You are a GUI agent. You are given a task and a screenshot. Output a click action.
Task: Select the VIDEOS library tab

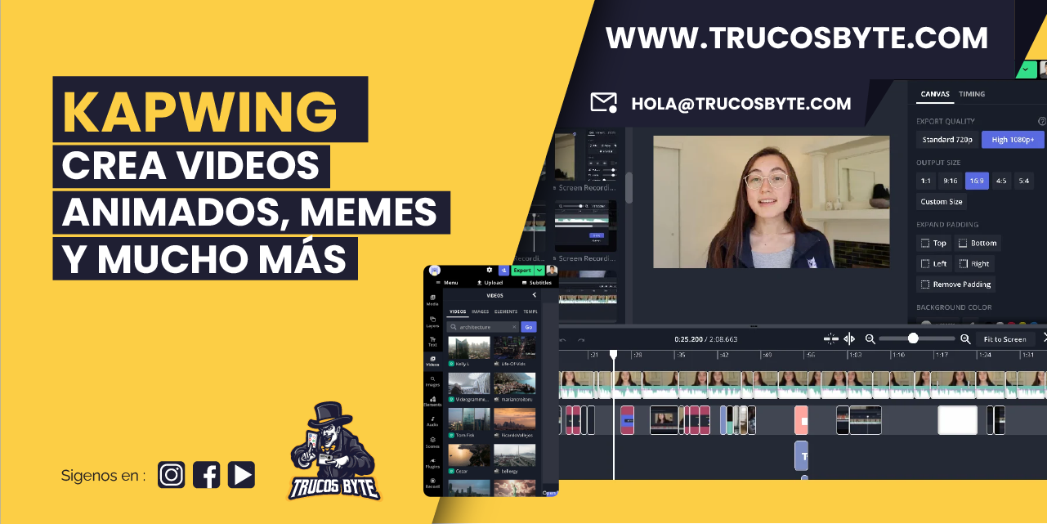click(458, 311)
